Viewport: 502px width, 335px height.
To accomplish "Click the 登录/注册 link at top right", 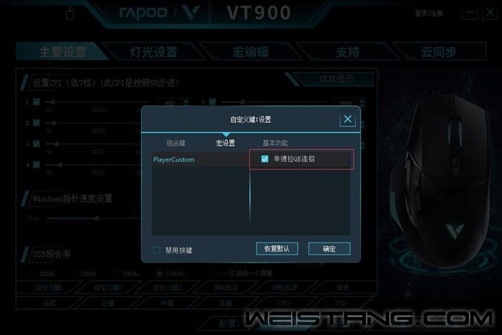I will click(x=429, y=14).
